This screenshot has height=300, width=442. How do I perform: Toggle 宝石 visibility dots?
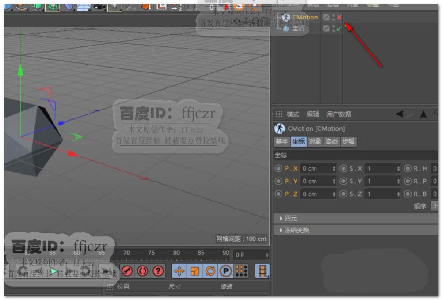pos(334,28)
